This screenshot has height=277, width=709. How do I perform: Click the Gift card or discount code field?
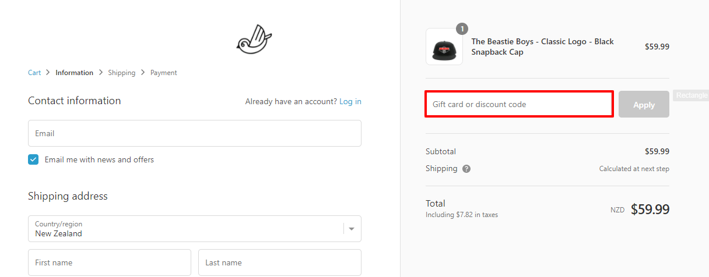519,105
